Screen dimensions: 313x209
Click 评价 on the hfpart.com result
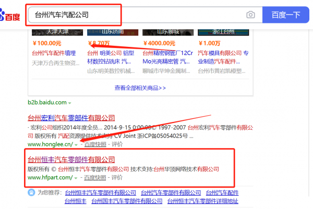117,178
